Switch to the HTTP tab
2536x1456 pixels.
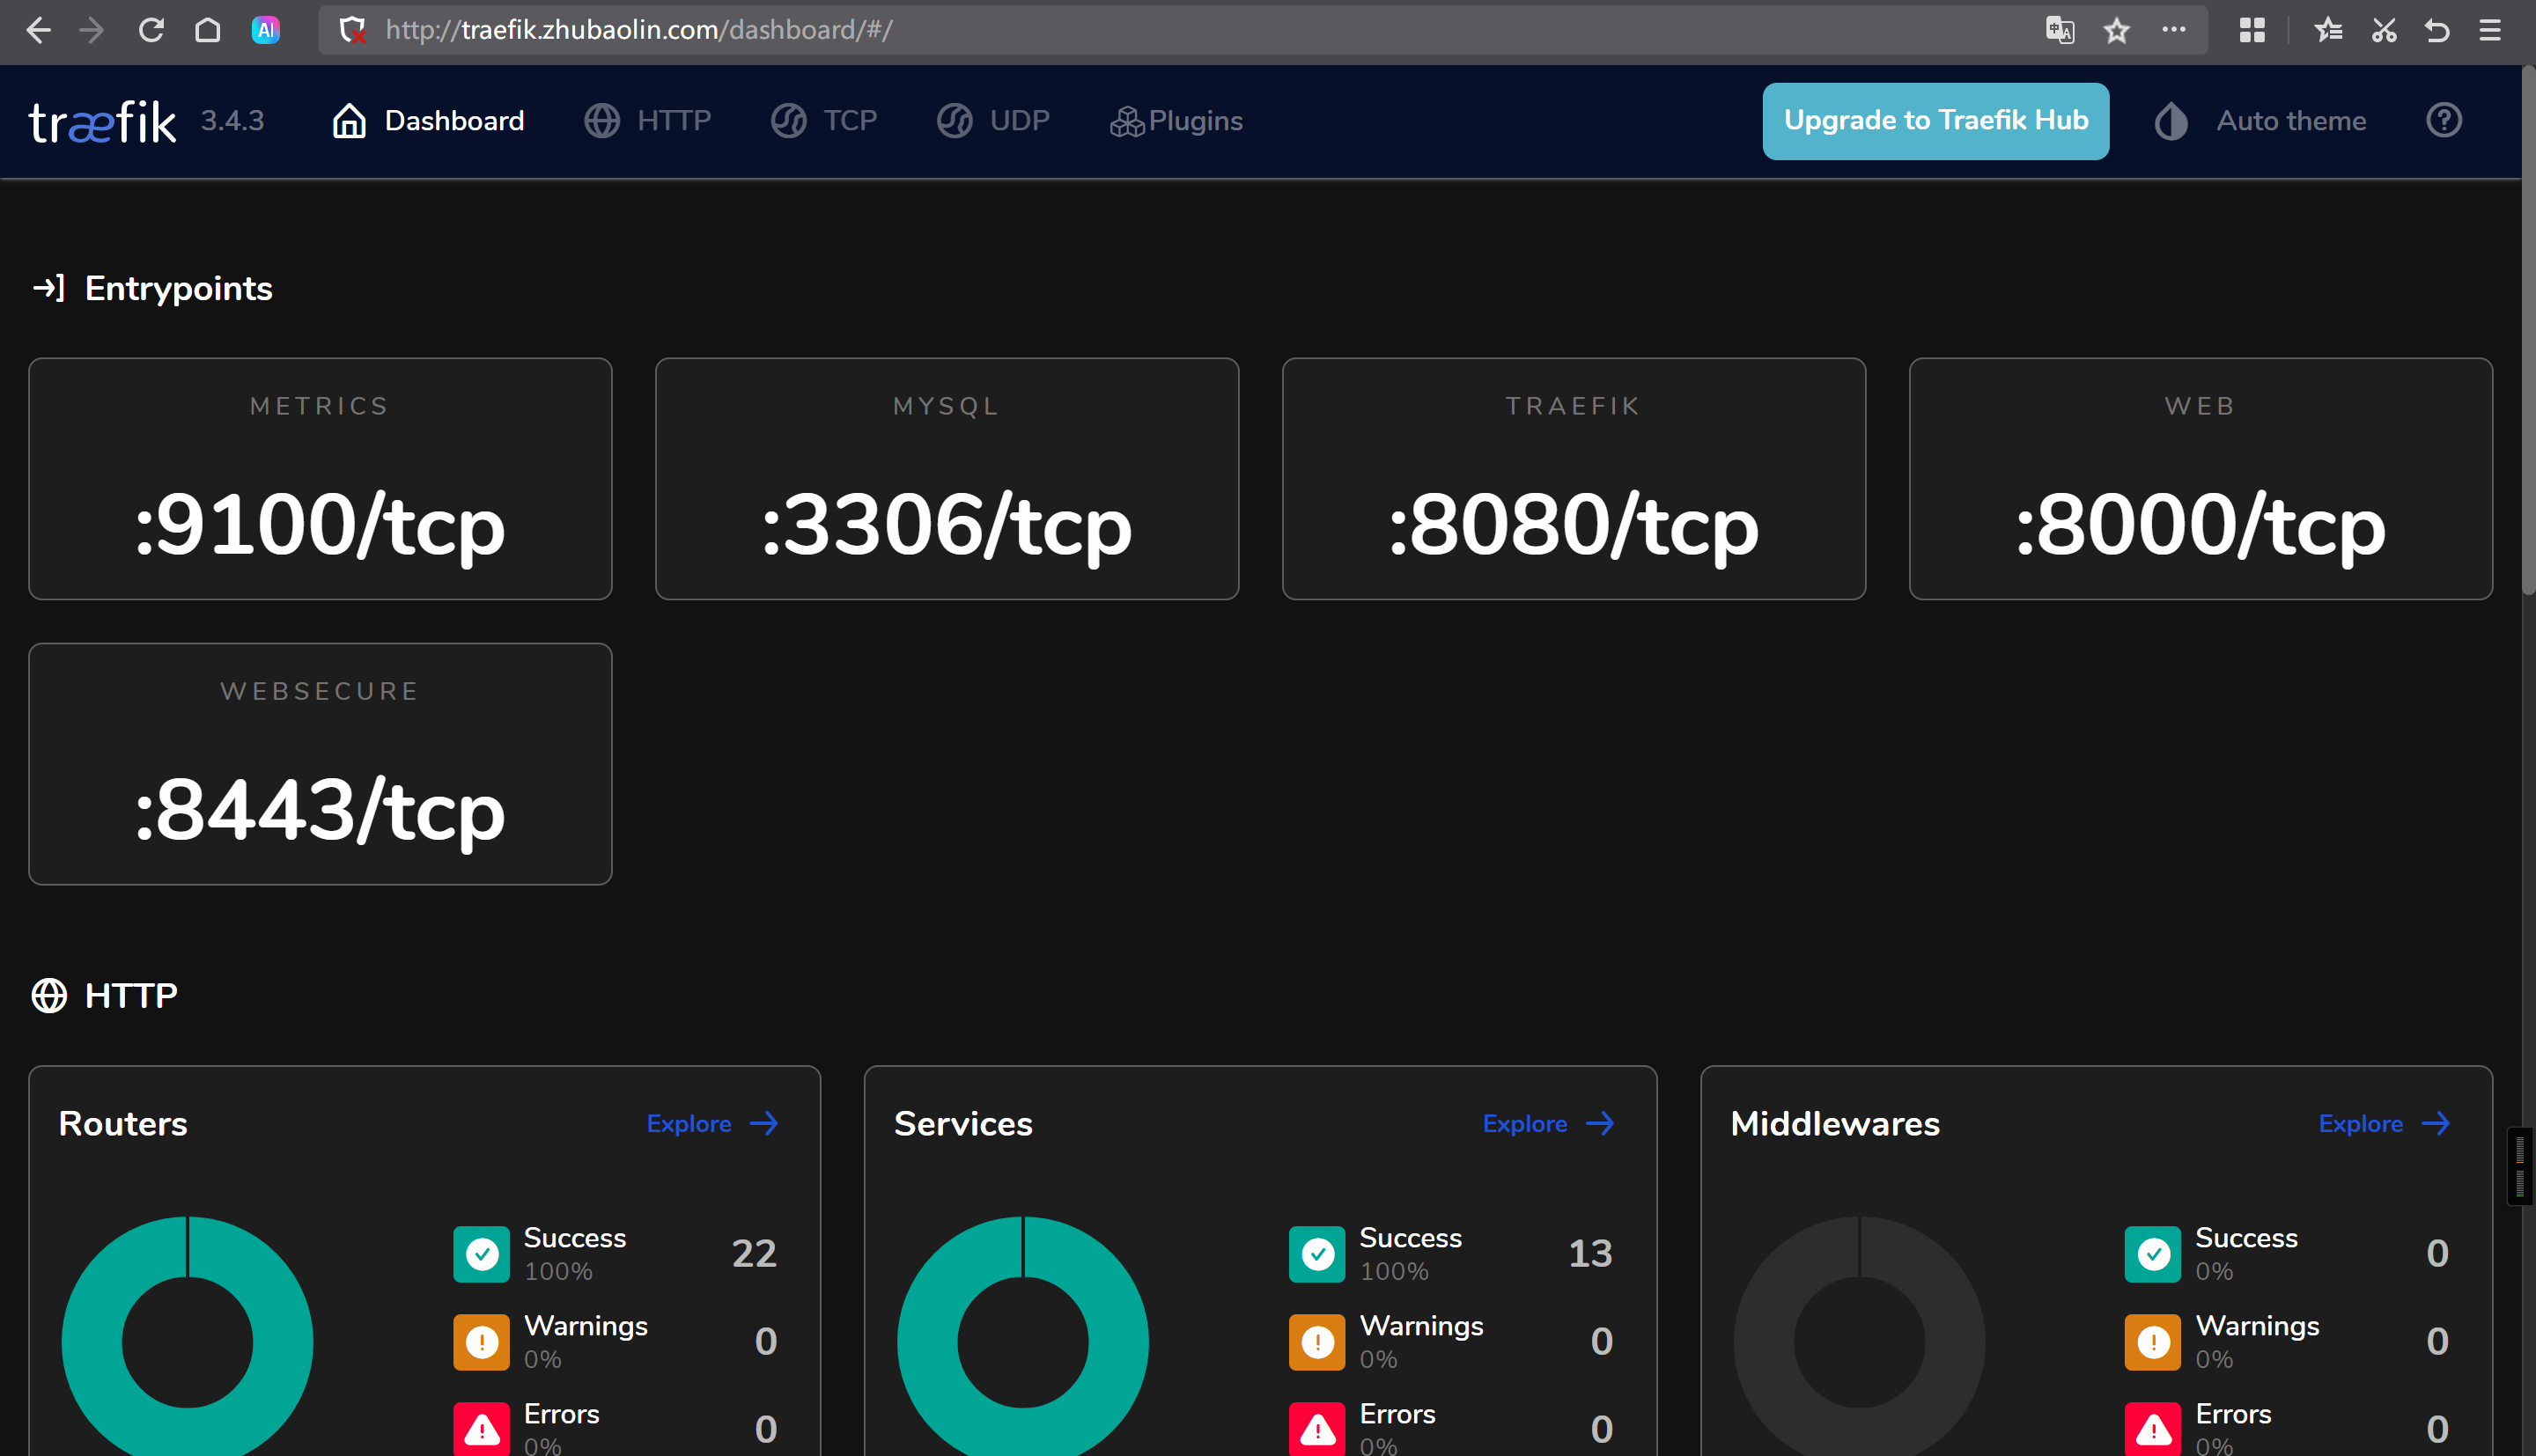click(648, 121)
